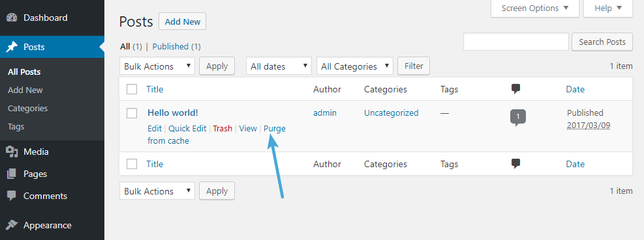Click the 2017/03/09 published date

tap(589, 126)
